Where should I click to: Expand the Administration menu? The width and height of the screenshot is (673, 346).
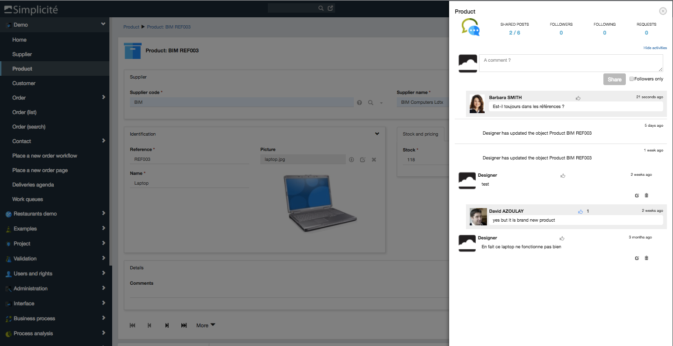[103, 288]
